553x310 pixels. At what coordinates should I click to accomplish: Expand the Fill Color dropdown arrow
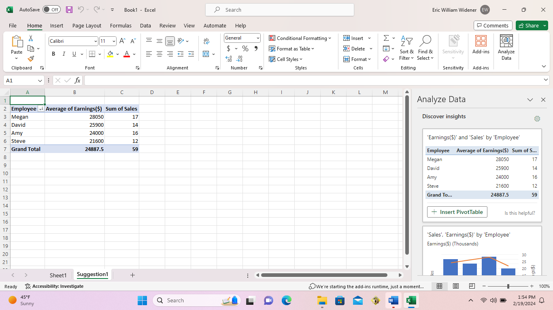pyautogui.click(x=118, y=54)
